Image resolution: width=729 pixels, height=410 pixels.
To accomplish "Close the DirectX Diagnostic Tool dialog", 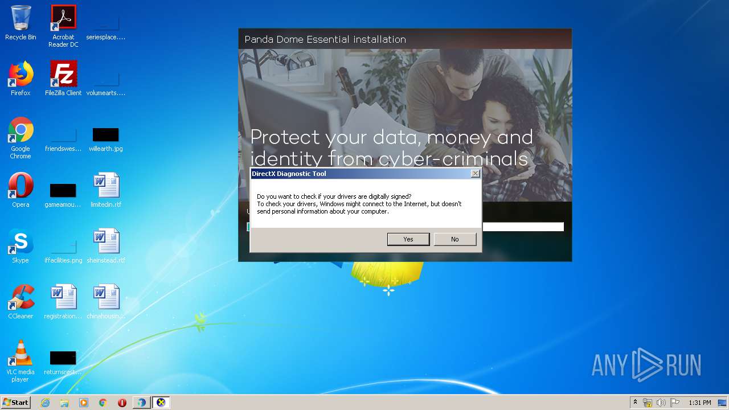I will coord(476,174).
